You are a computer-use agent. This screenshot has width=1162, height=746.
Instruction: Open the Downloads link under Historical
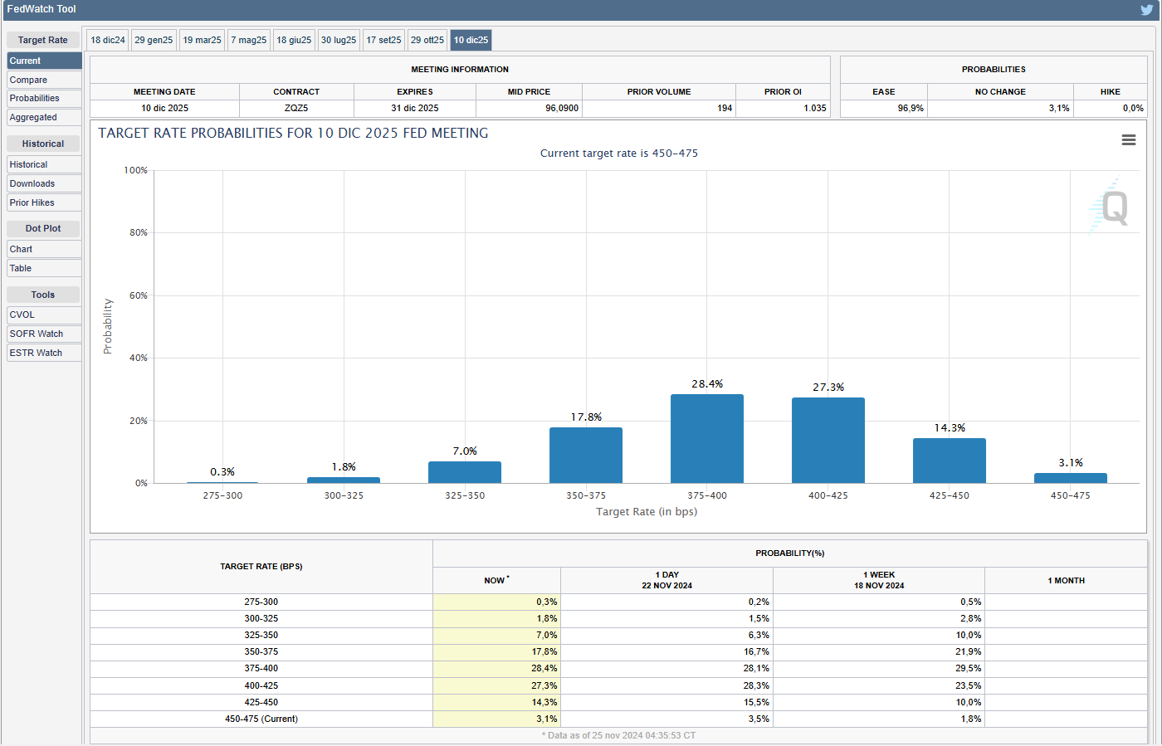[x=44, y=183]
